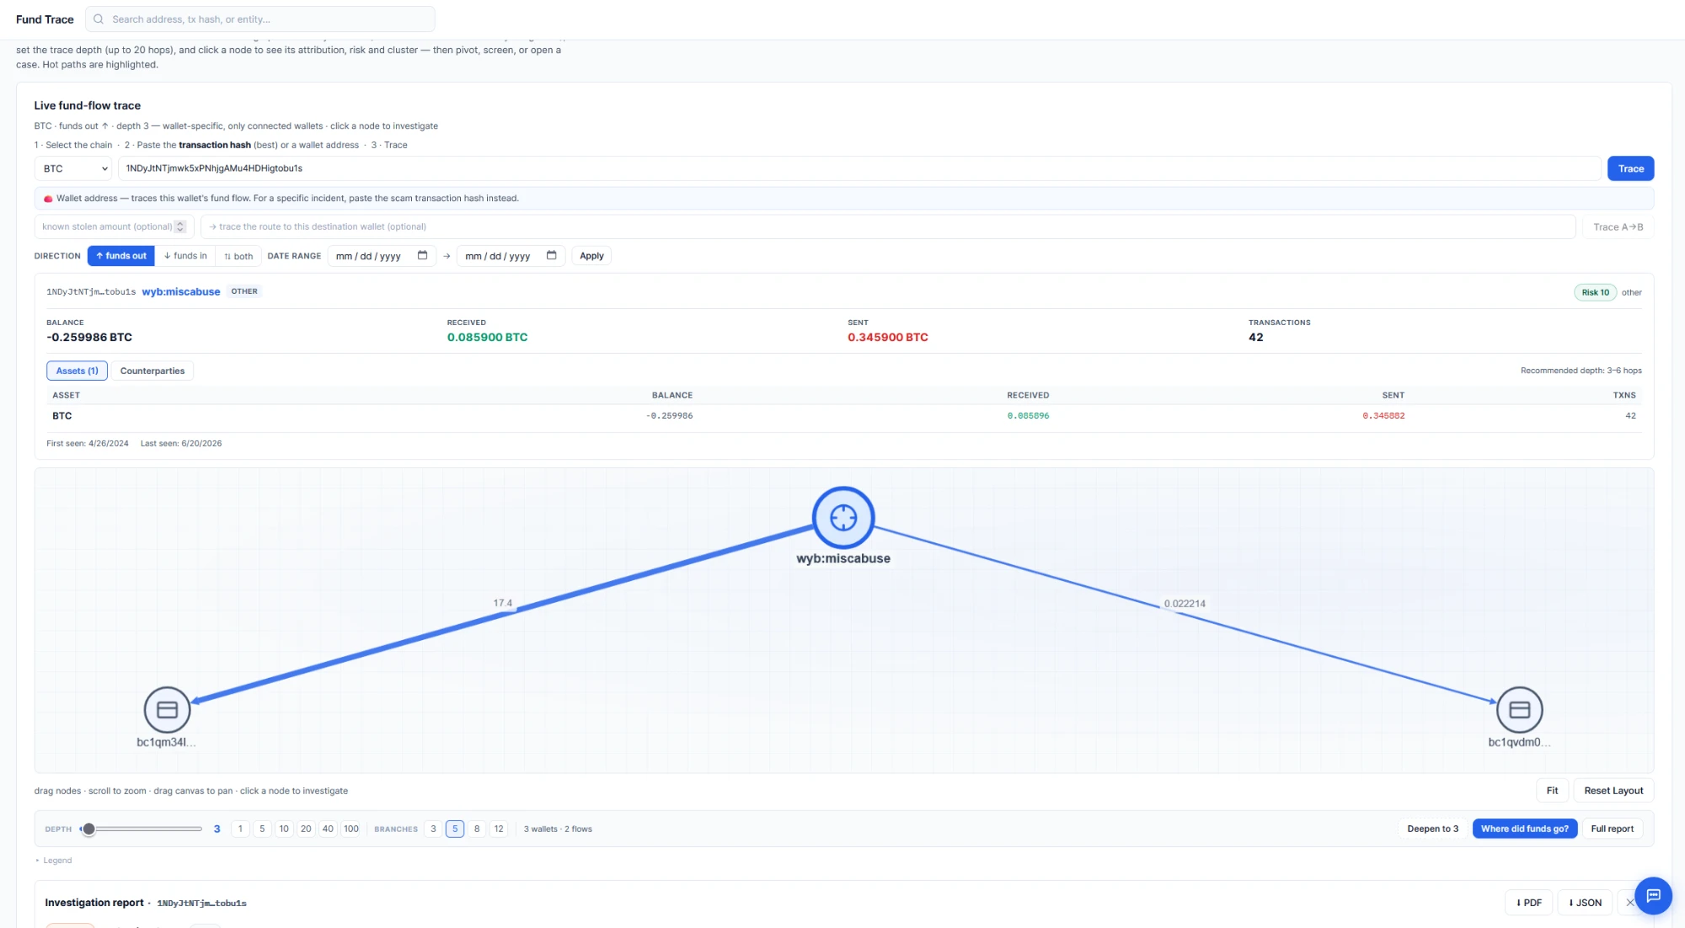
Task: Apply the date range filter
Action: (591, 256)
